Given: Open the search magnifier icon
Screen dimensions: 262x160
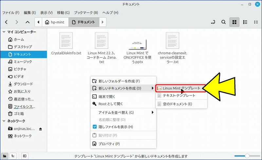Looking at the screenshot, I should (224, 22).
